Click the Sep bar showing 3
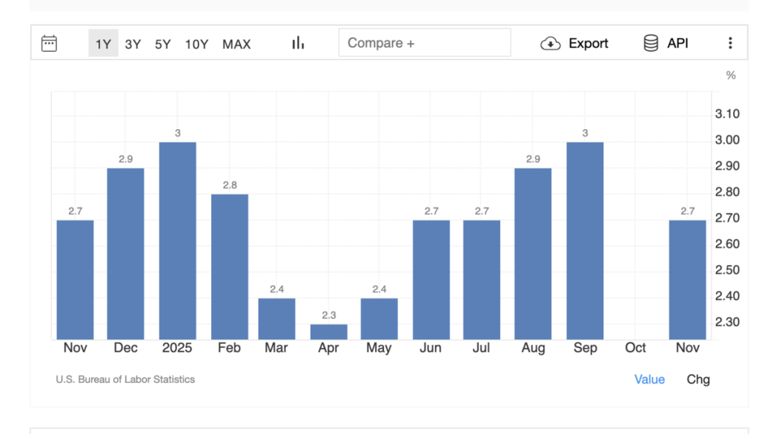Viewport: 759px width, 434px height. click(x=585, y=237)
